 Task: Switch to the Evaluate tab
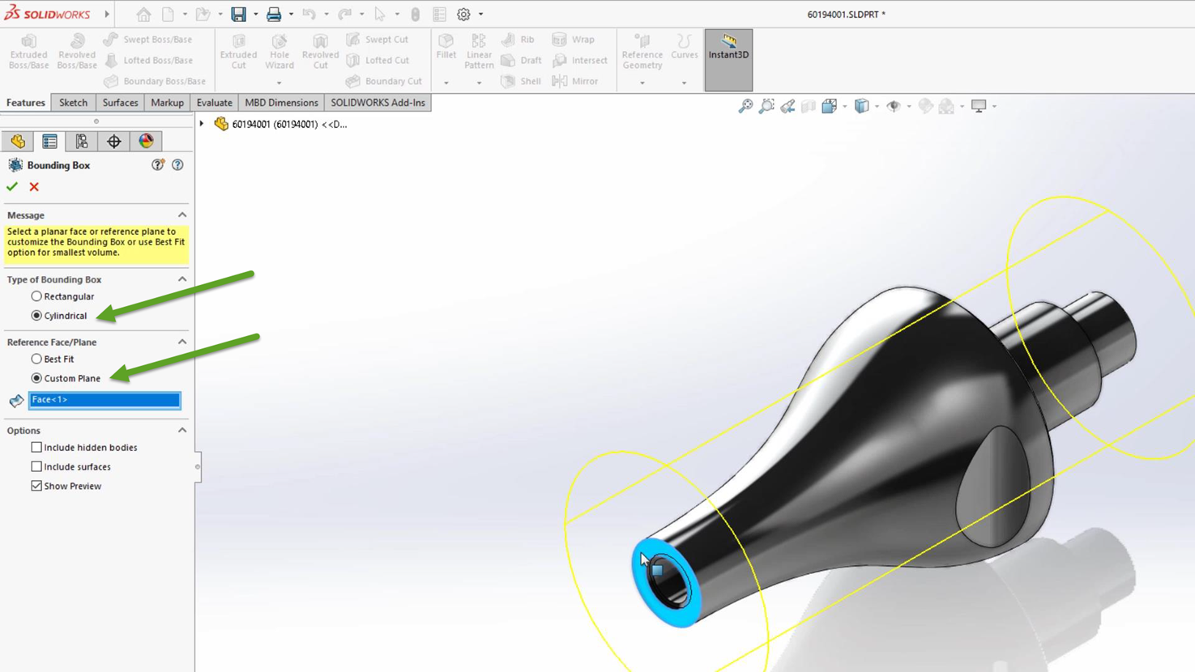215,103
